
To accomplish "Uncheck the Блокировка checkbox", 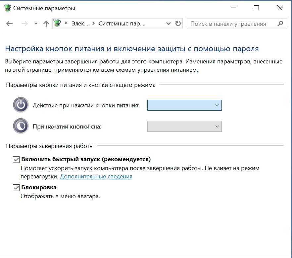I will (x=16, y=188).
